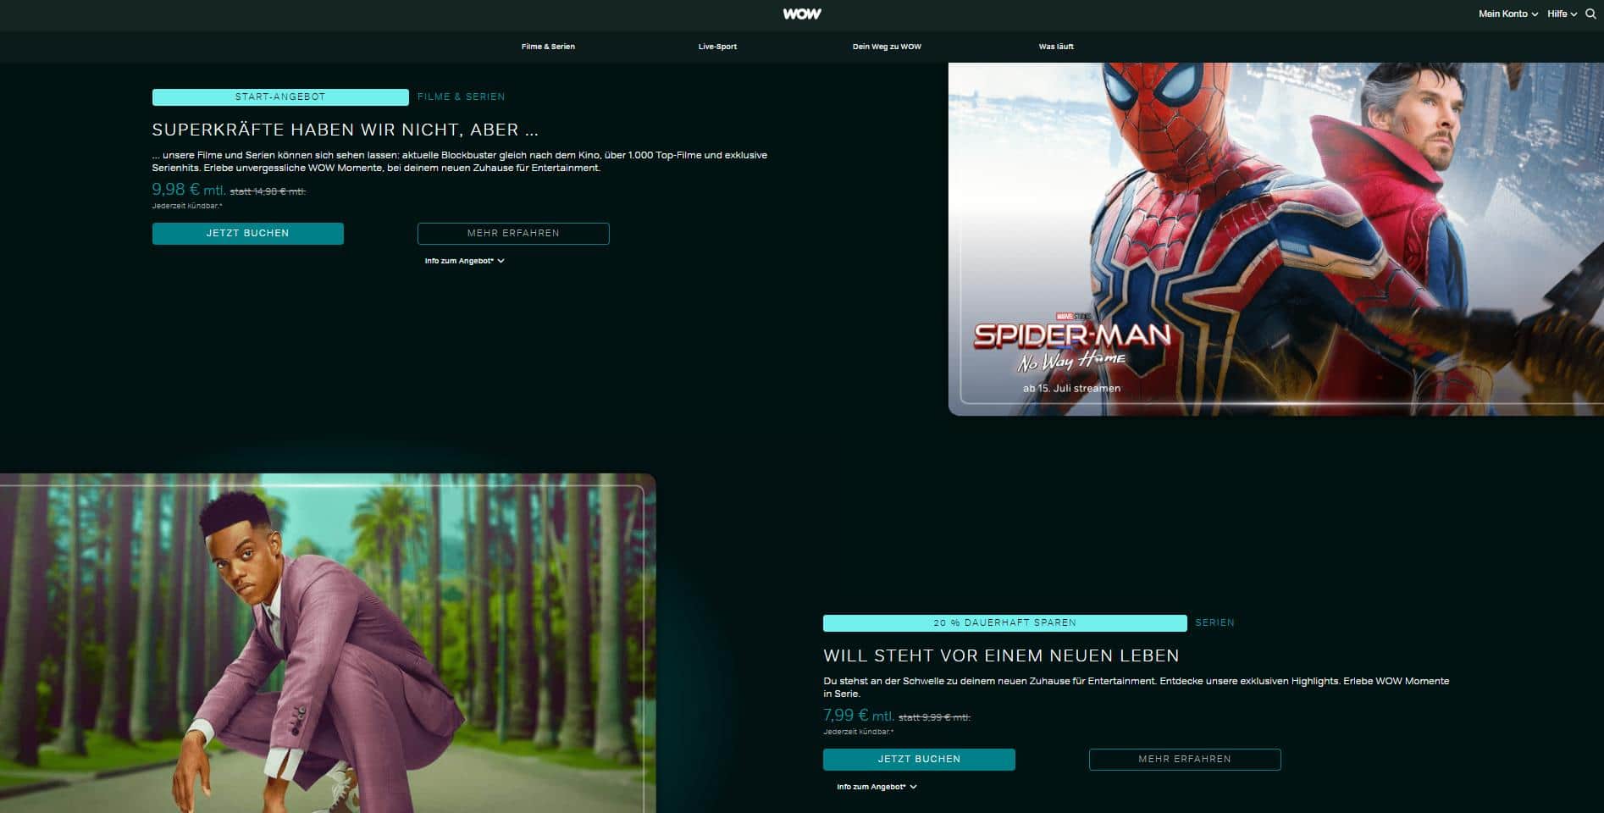Screen dimensions: 1604x813
Task: Click the Filme & Serien category label
Action: click(461, 97)
